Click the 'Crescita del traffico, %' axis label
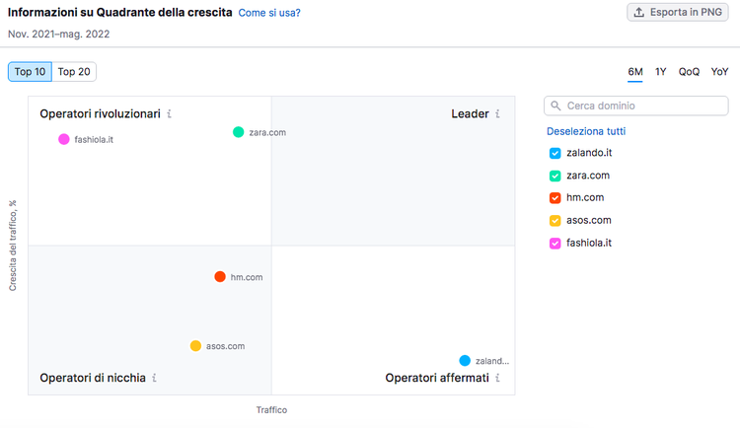The image size is (740, 428). pyautogui.click(x=13, y=246)
